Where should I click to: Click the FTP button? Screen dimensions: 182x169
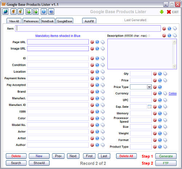point(166,163)
